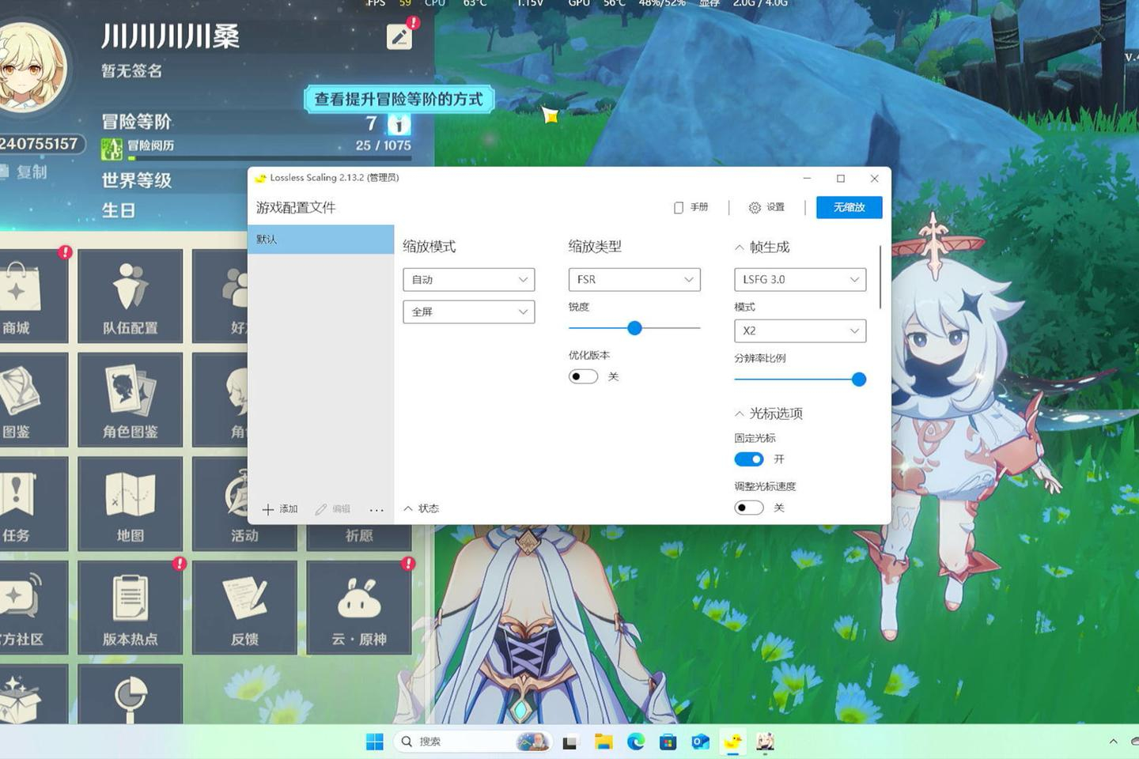Click the 锐度 sharpness slider handle

(x=634, y=328)
